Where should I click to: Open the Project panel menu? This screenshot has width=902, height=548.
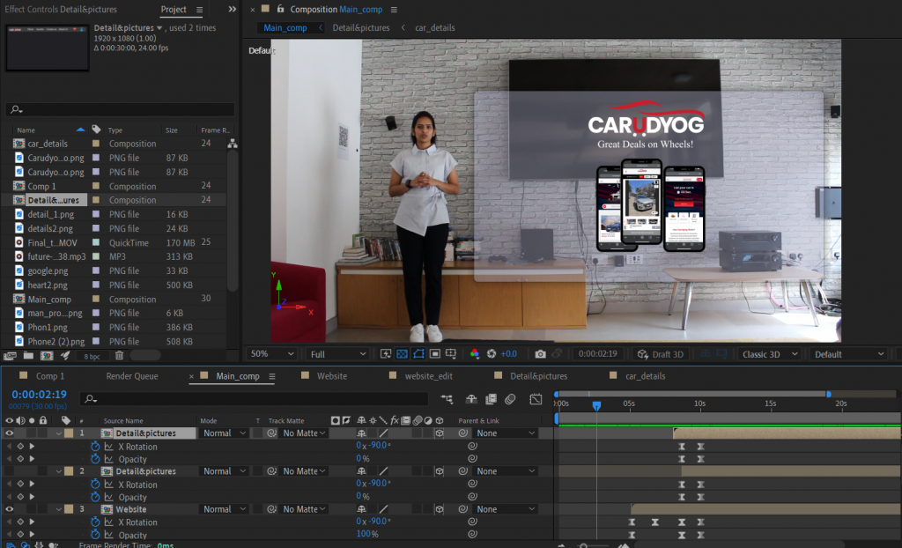(199, 10)
